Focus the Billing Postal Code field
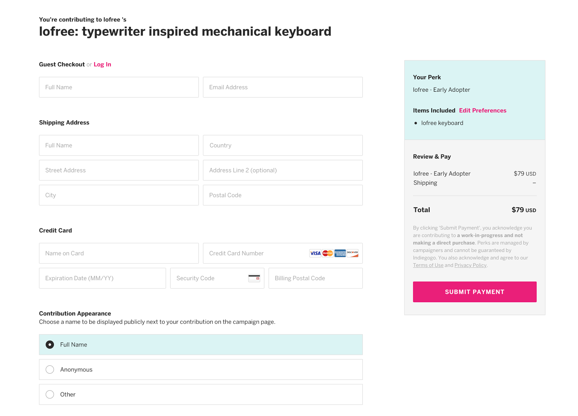Viewport: 578px width, 416px height. [x=315, y=278]
